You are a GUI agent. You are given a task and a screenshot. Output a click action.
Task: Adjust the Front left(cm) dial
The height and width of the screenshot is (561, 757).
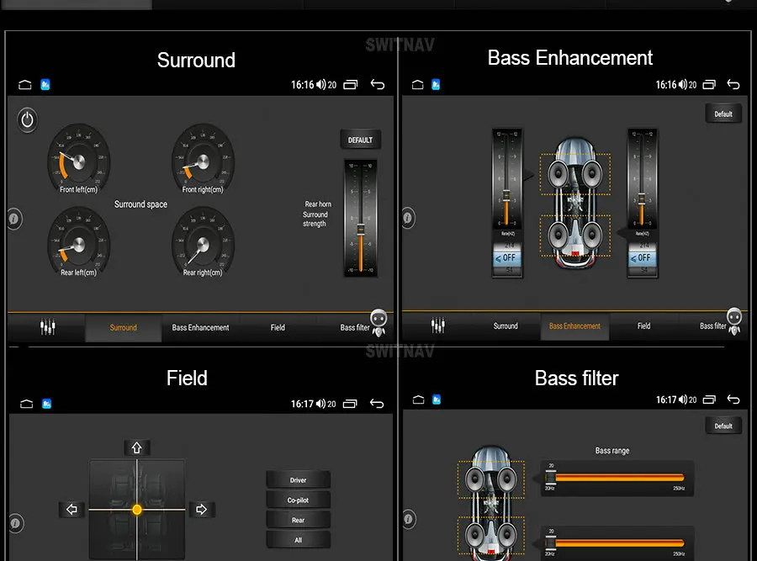point(79,161)
